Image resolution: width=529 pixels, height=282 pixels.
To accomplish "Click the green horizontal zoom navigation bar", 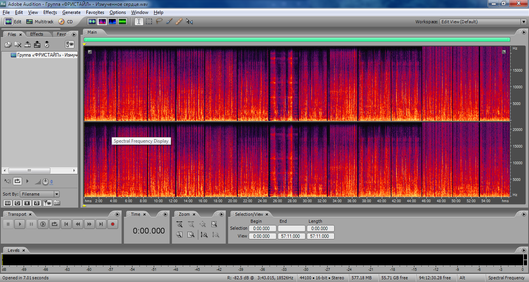I will pos(297,40).
